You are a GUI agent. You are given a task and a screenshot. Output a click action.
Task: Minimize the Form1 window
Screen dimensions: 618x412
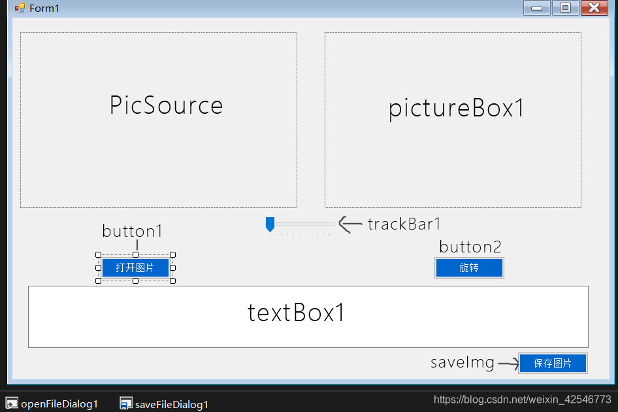537,8
